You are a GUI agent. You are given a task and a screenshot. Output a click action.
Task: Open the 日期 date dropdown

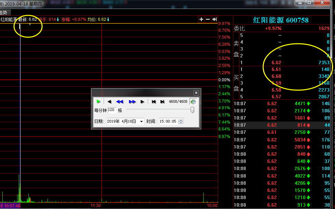pos(141,121)
